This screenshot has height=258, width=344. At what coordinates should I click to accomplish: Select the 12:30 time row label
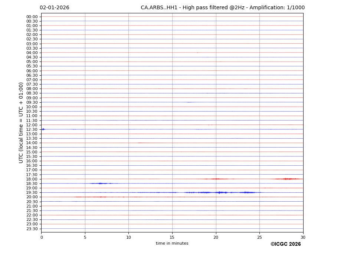coord(32,129)
